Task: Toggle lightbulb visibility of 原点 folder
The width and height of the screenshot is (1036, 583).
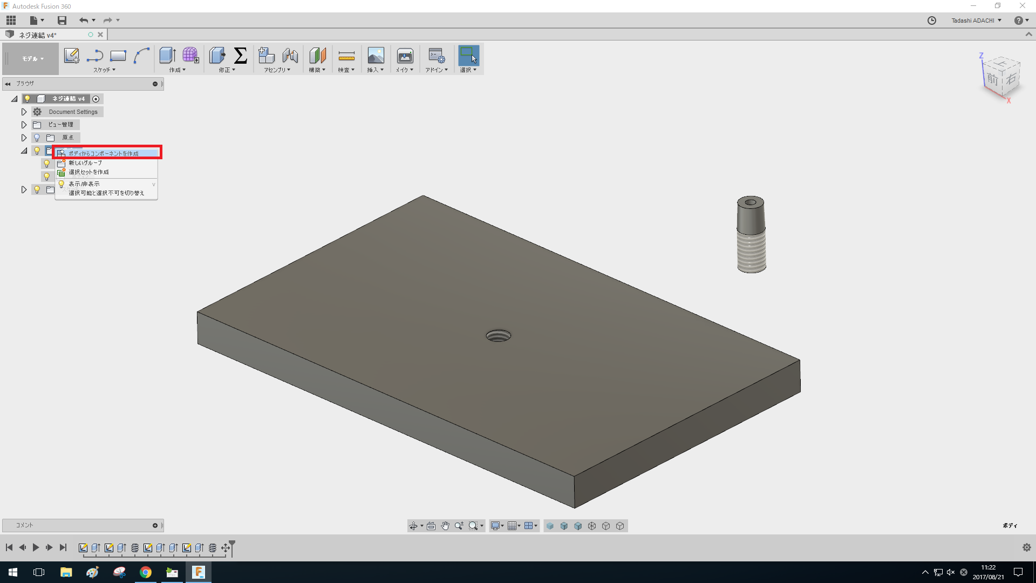Action: click(x=37, y=138)
